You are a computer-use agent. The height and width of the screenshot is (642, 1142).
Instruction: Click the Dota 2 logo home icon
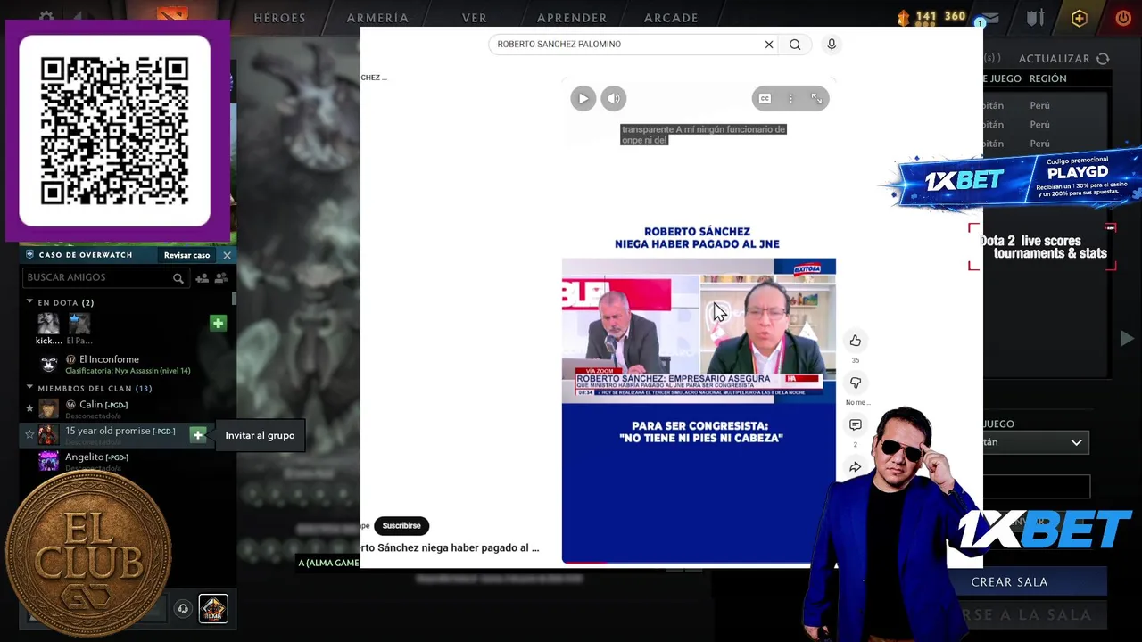pyautogui.click(x=172, y=17)
